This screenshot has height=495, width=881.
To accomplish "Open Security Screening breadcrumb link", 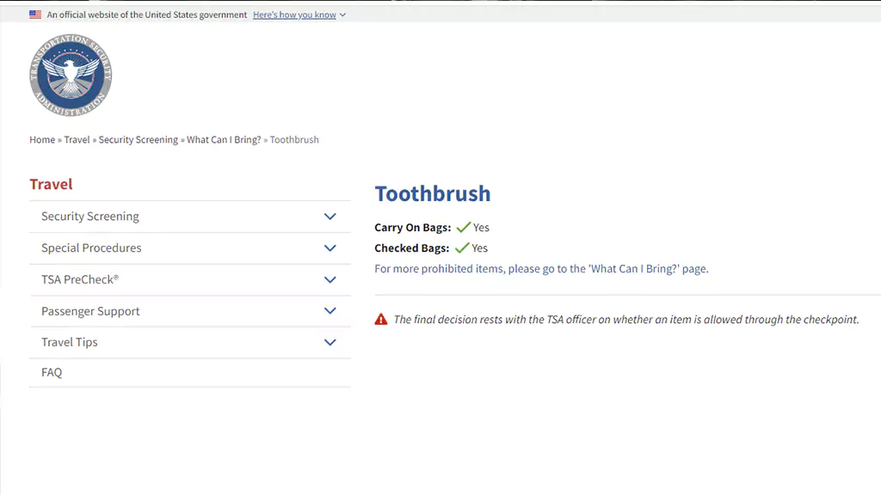I will point(139,140).
